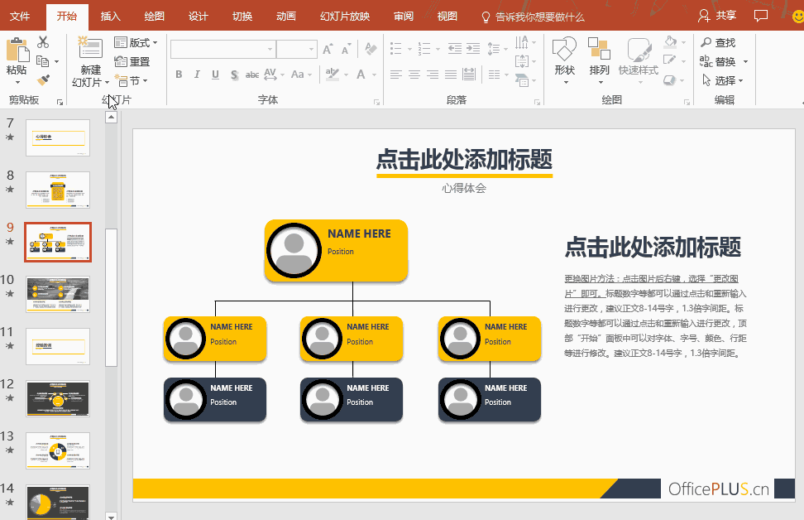
Task: Switch to the 动画 Animations tab
Action: pyautogui.click(x=285, y=17)
